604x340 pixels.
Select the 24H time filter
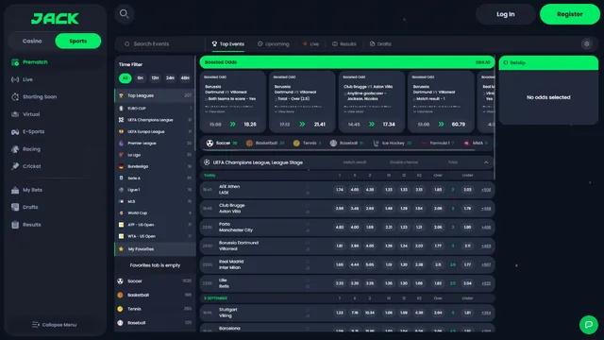point(170,77)
